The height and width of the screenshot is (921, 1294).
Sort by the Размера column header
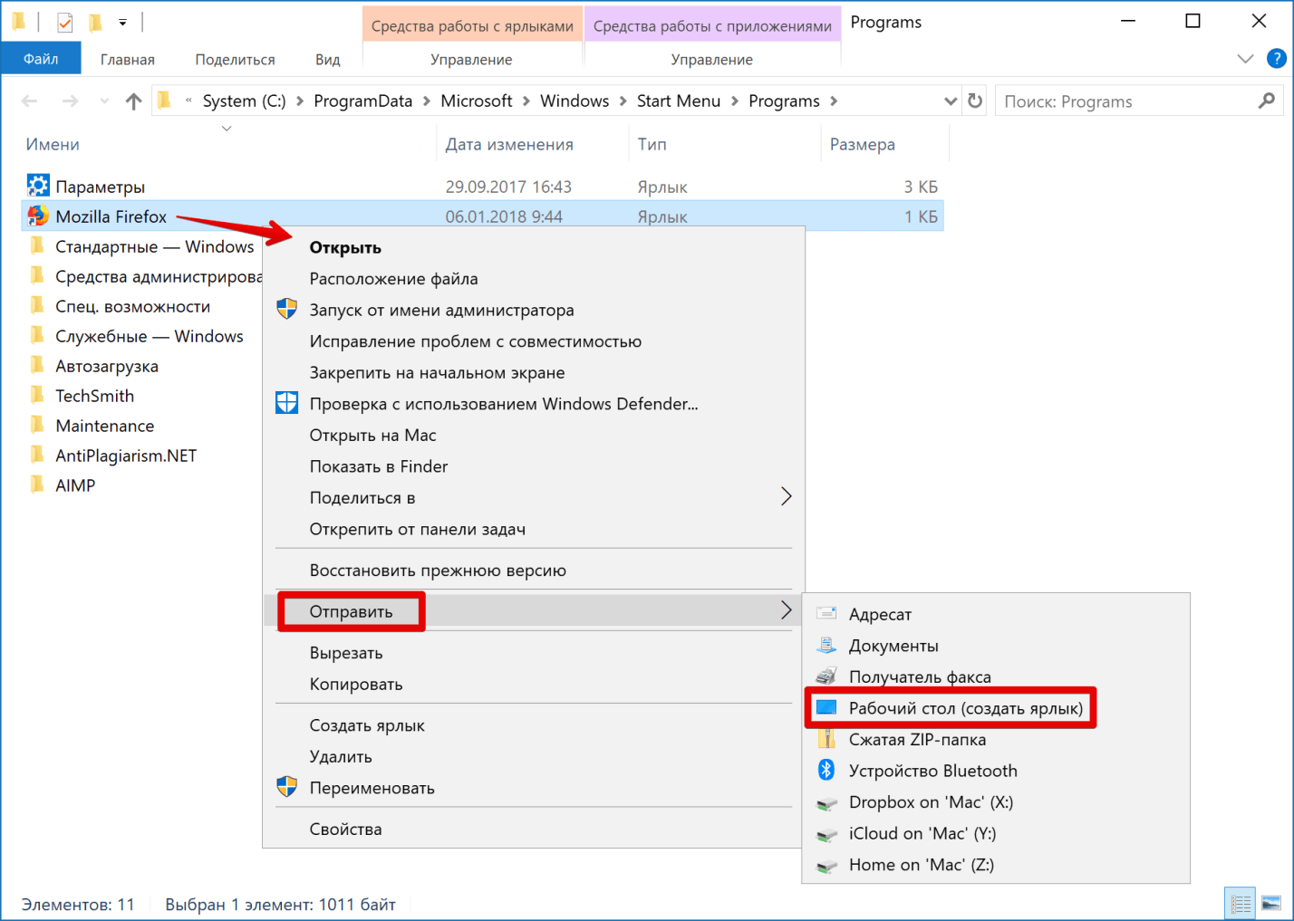(x=862, y=144)
